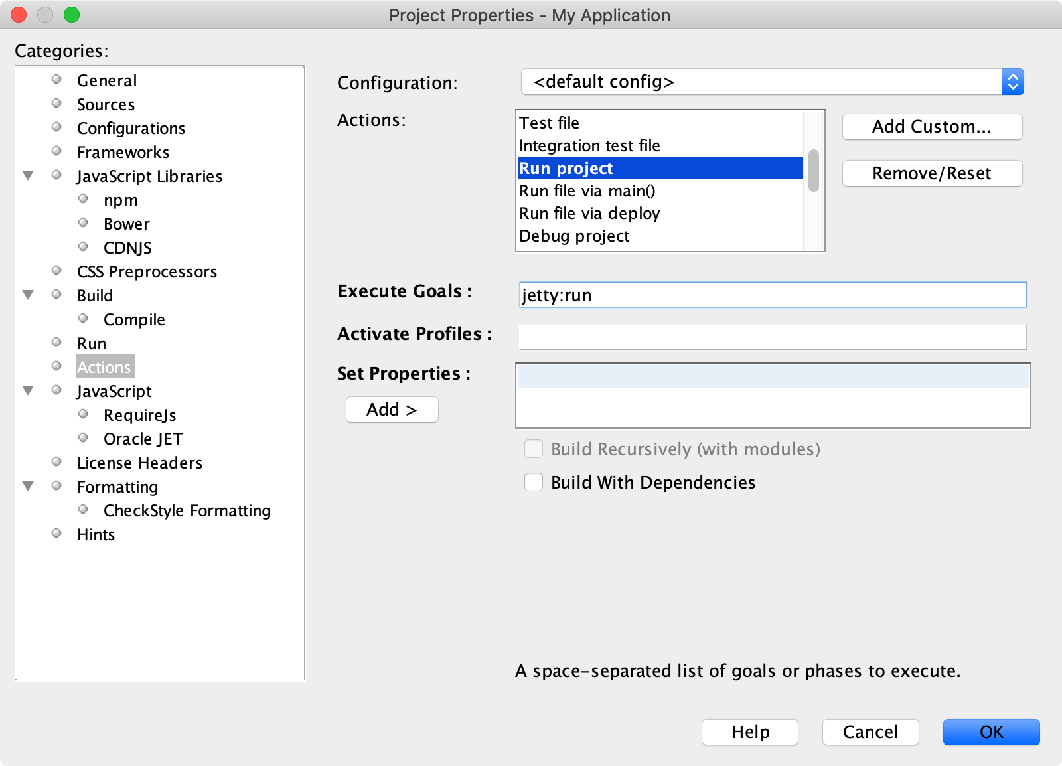Collapse the Build category node

coord(28,295)
